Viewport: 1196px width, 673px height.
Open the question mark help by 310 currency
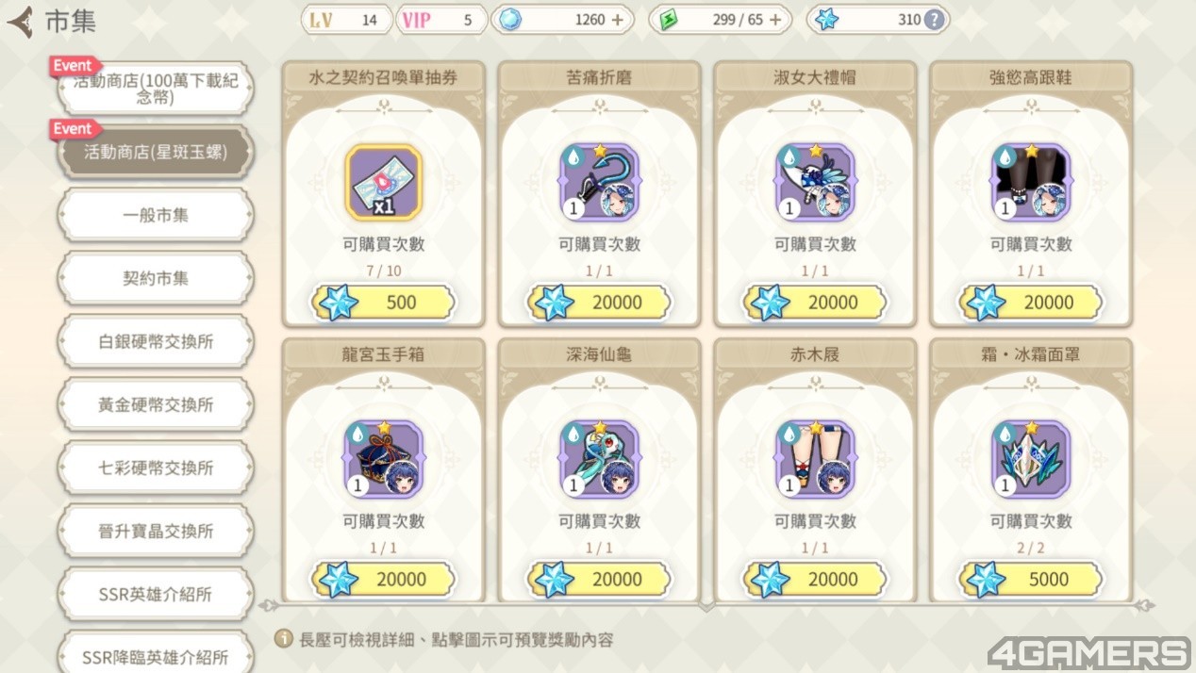(x=933, y=20)
